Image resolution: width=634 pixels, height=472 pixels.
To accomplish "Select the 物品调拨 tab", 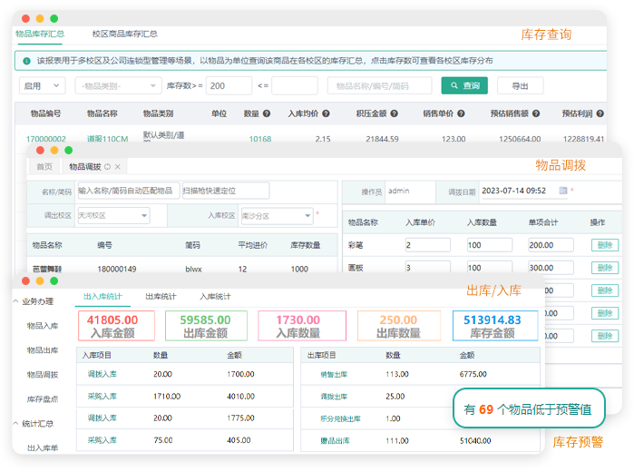I will point(85,167).
